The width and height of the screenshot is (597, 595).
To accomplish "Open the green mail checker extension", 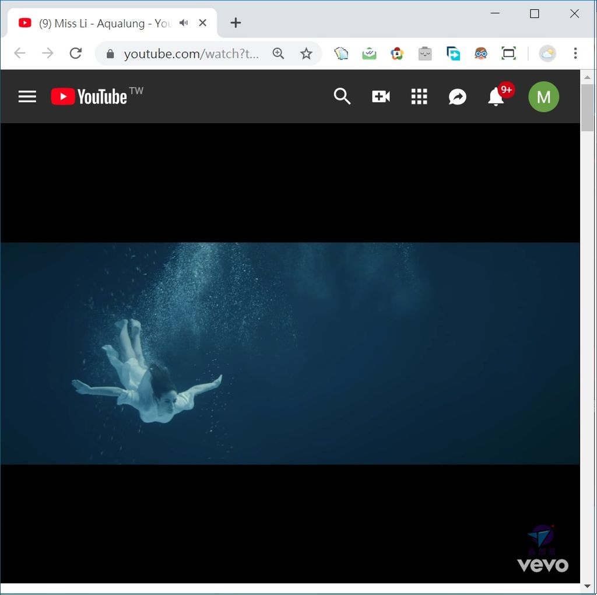I will [x=369, y=53].
